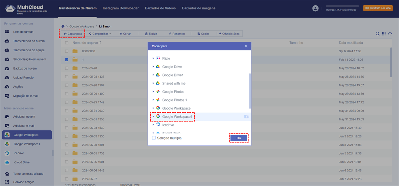This screenshot has height=186, width=399.
Task: Click Offizielle Seite toolbar button
Action: [229, 34]
